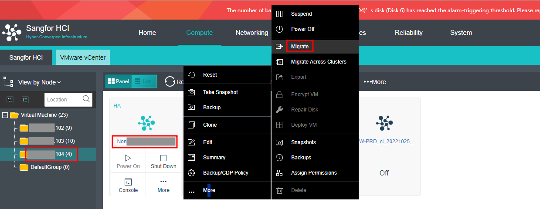Select Migrate from the submenu
Screen dimensions: 540x209
point(315,47)
